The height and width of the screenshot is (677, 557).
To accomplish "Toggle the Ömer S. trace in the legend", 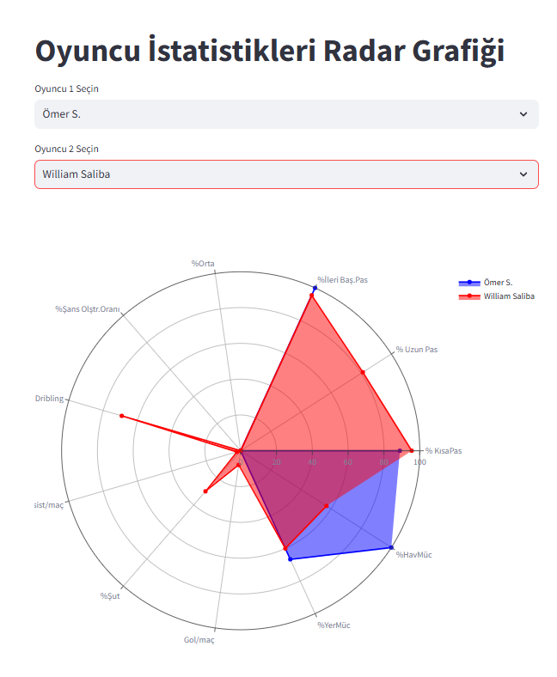I will (498, 282).
